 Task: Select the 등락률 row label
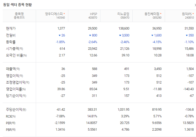(x=11, y=42)
